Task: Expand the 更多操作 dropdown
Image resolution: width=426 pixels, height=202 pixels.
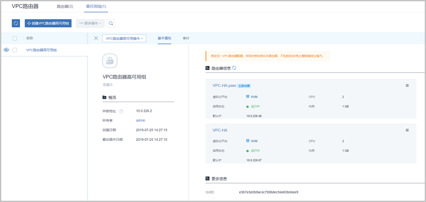Action: [x=89, y=23]
